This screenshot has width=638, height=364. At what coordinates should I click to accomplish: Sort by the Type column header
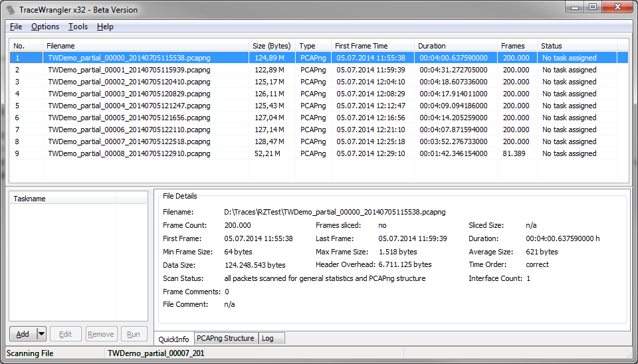(x=313, y=46)
